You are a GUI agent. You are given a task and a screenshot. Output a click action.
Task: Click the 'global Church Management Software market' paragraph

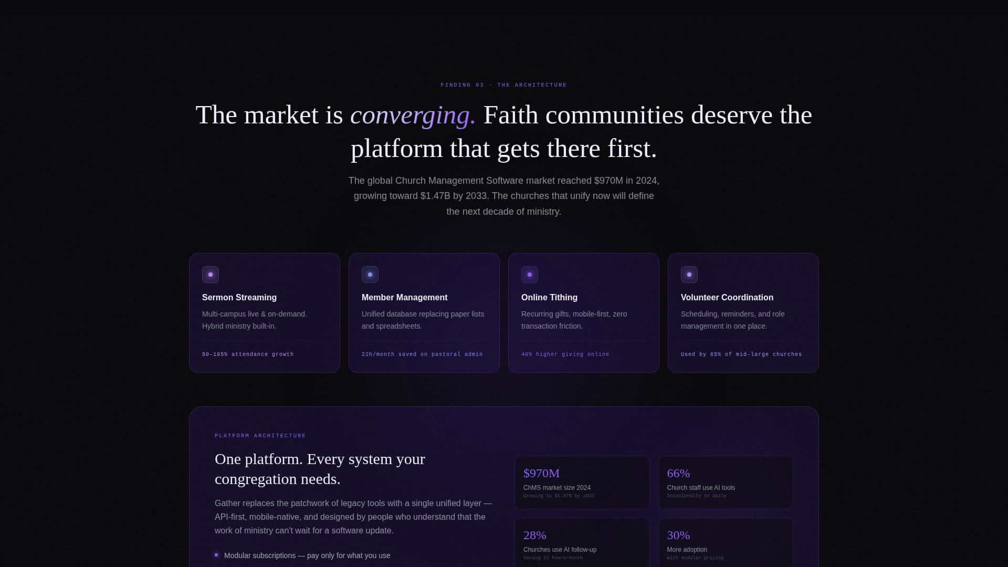point(504,196)
